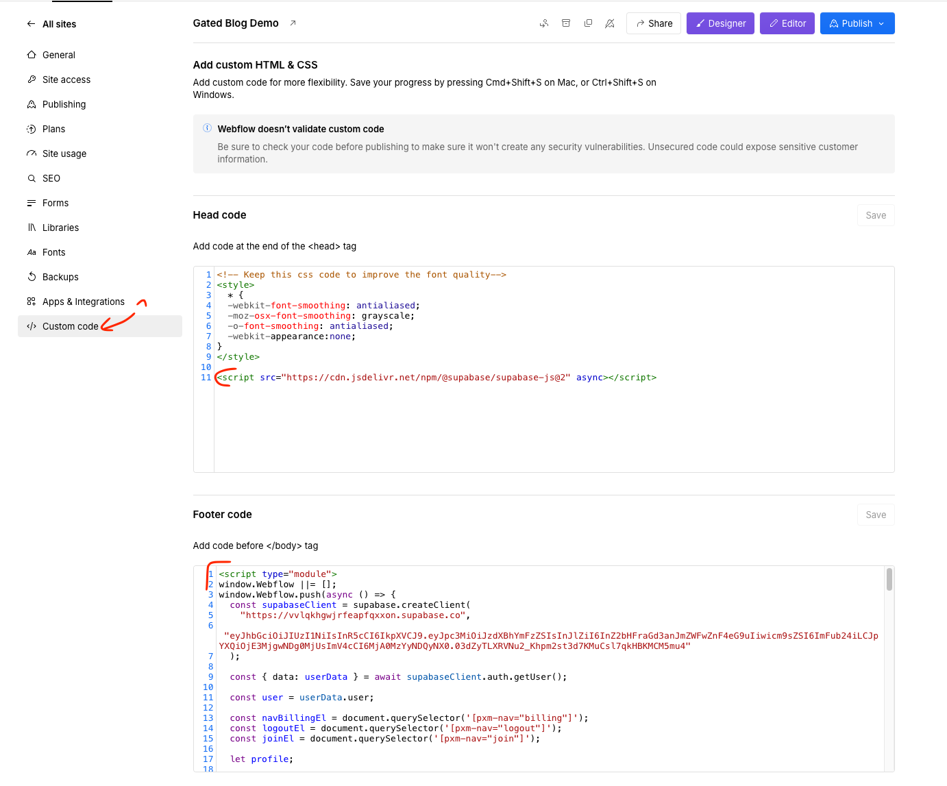The height and width of the screenshot is (786, 947).
Task: Open Forms settings
Action: (x=56, y=203)
